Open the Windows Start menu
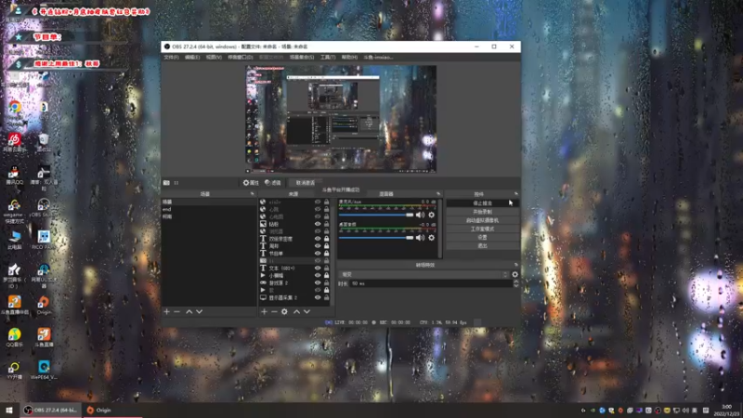Screen dimensions: 743x418 pos(9,410)
